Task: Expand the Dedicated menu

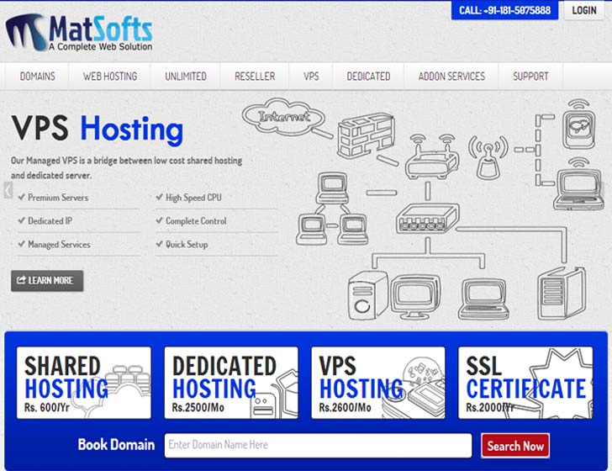Action: click(368, 77)
